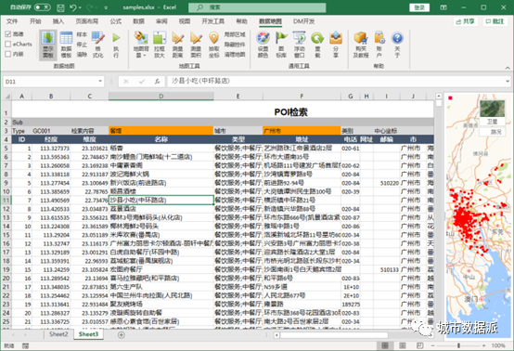This screenshot has width=514, height=351.
Task: Select the 拉框放大 box zoom tool
Action: [160, 45]
